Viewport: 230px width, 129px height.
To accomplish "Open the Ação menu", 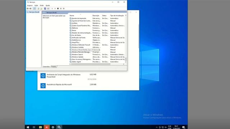I will (36, 5).
